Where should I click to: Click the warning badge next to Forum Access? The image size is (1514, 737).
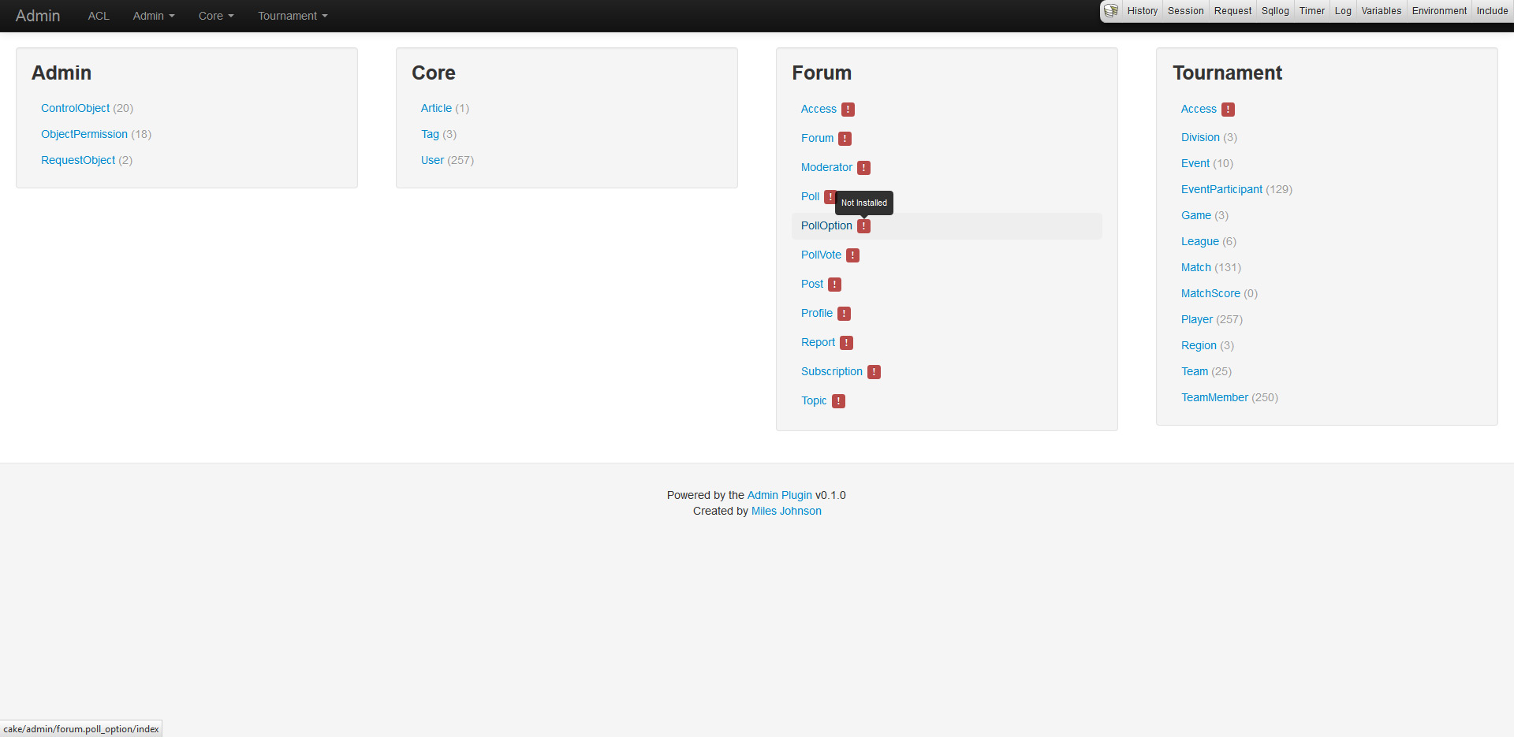click(848, 110)
